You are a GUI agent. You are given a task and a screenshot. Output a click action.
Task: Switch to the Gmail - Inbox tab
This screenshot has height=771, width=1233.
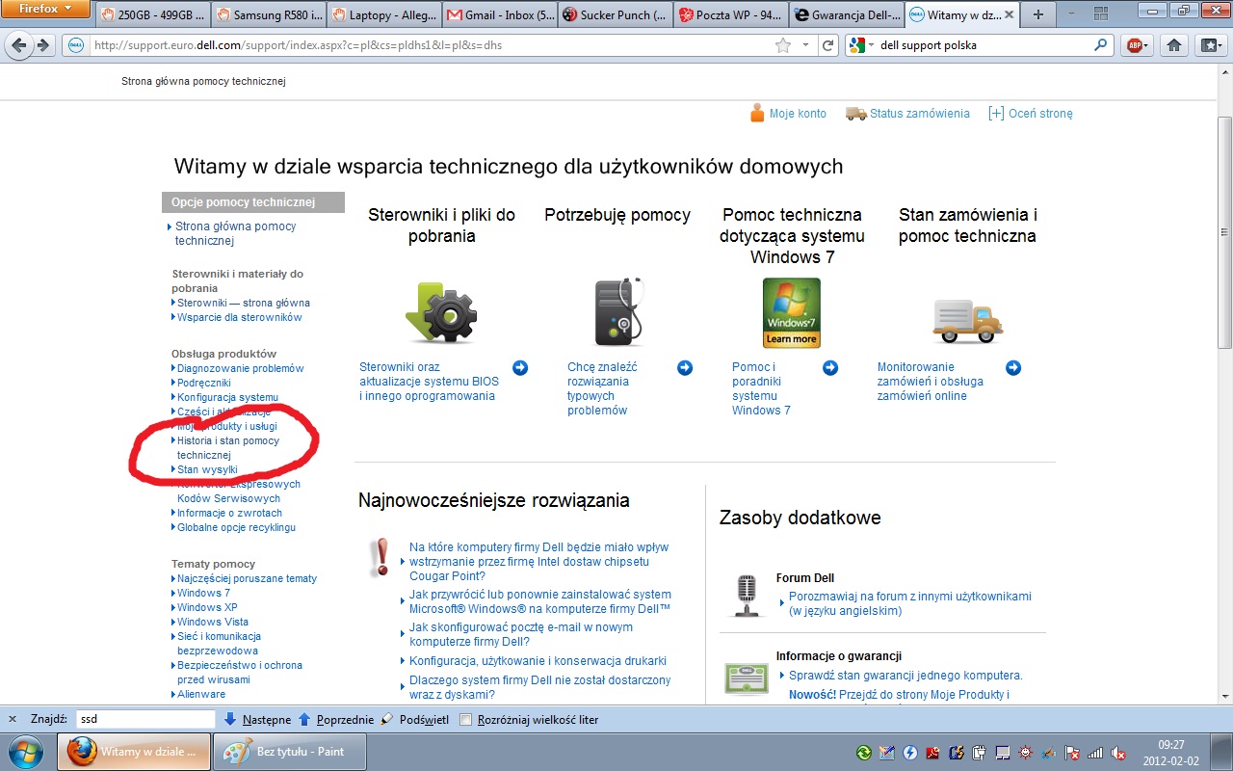click(499, 14)
